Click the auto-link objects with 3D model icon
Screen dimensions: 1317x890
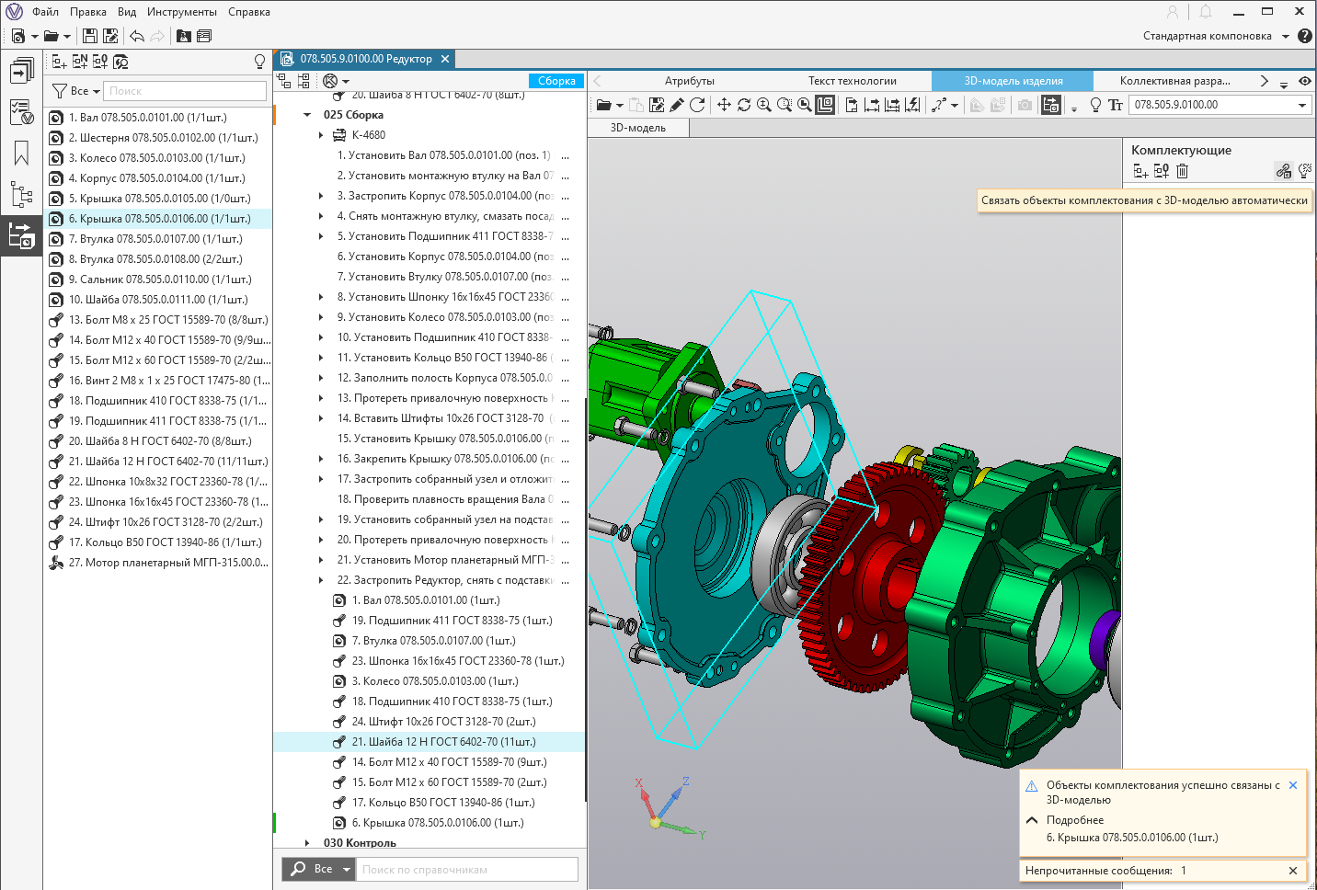(1283, 171)
